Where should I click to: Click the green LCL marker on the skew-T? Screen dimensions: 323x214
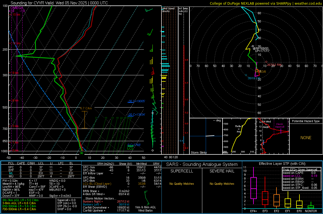tap(131, 148)
